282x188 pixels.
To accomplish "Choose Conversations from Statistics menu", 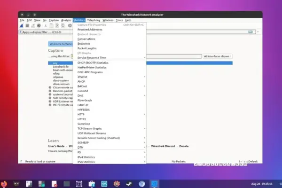I will tap(110, 39).
